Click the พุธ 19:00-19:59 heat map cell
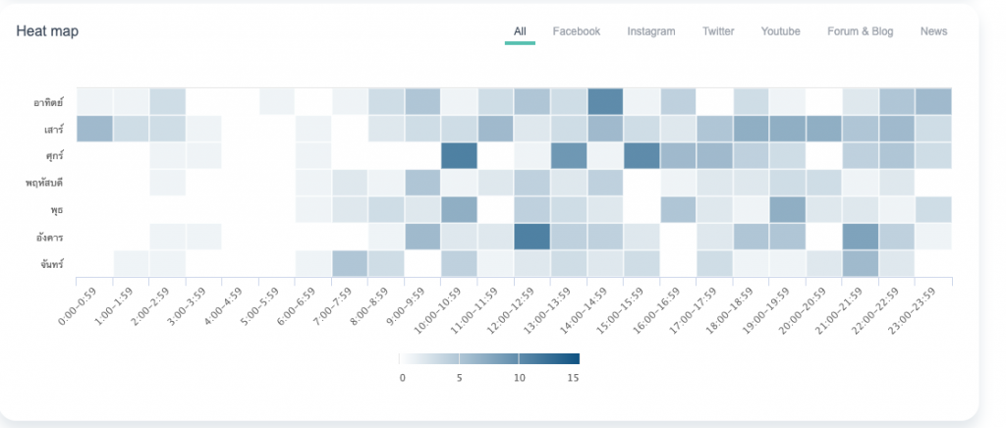 [x=788, y=210]
